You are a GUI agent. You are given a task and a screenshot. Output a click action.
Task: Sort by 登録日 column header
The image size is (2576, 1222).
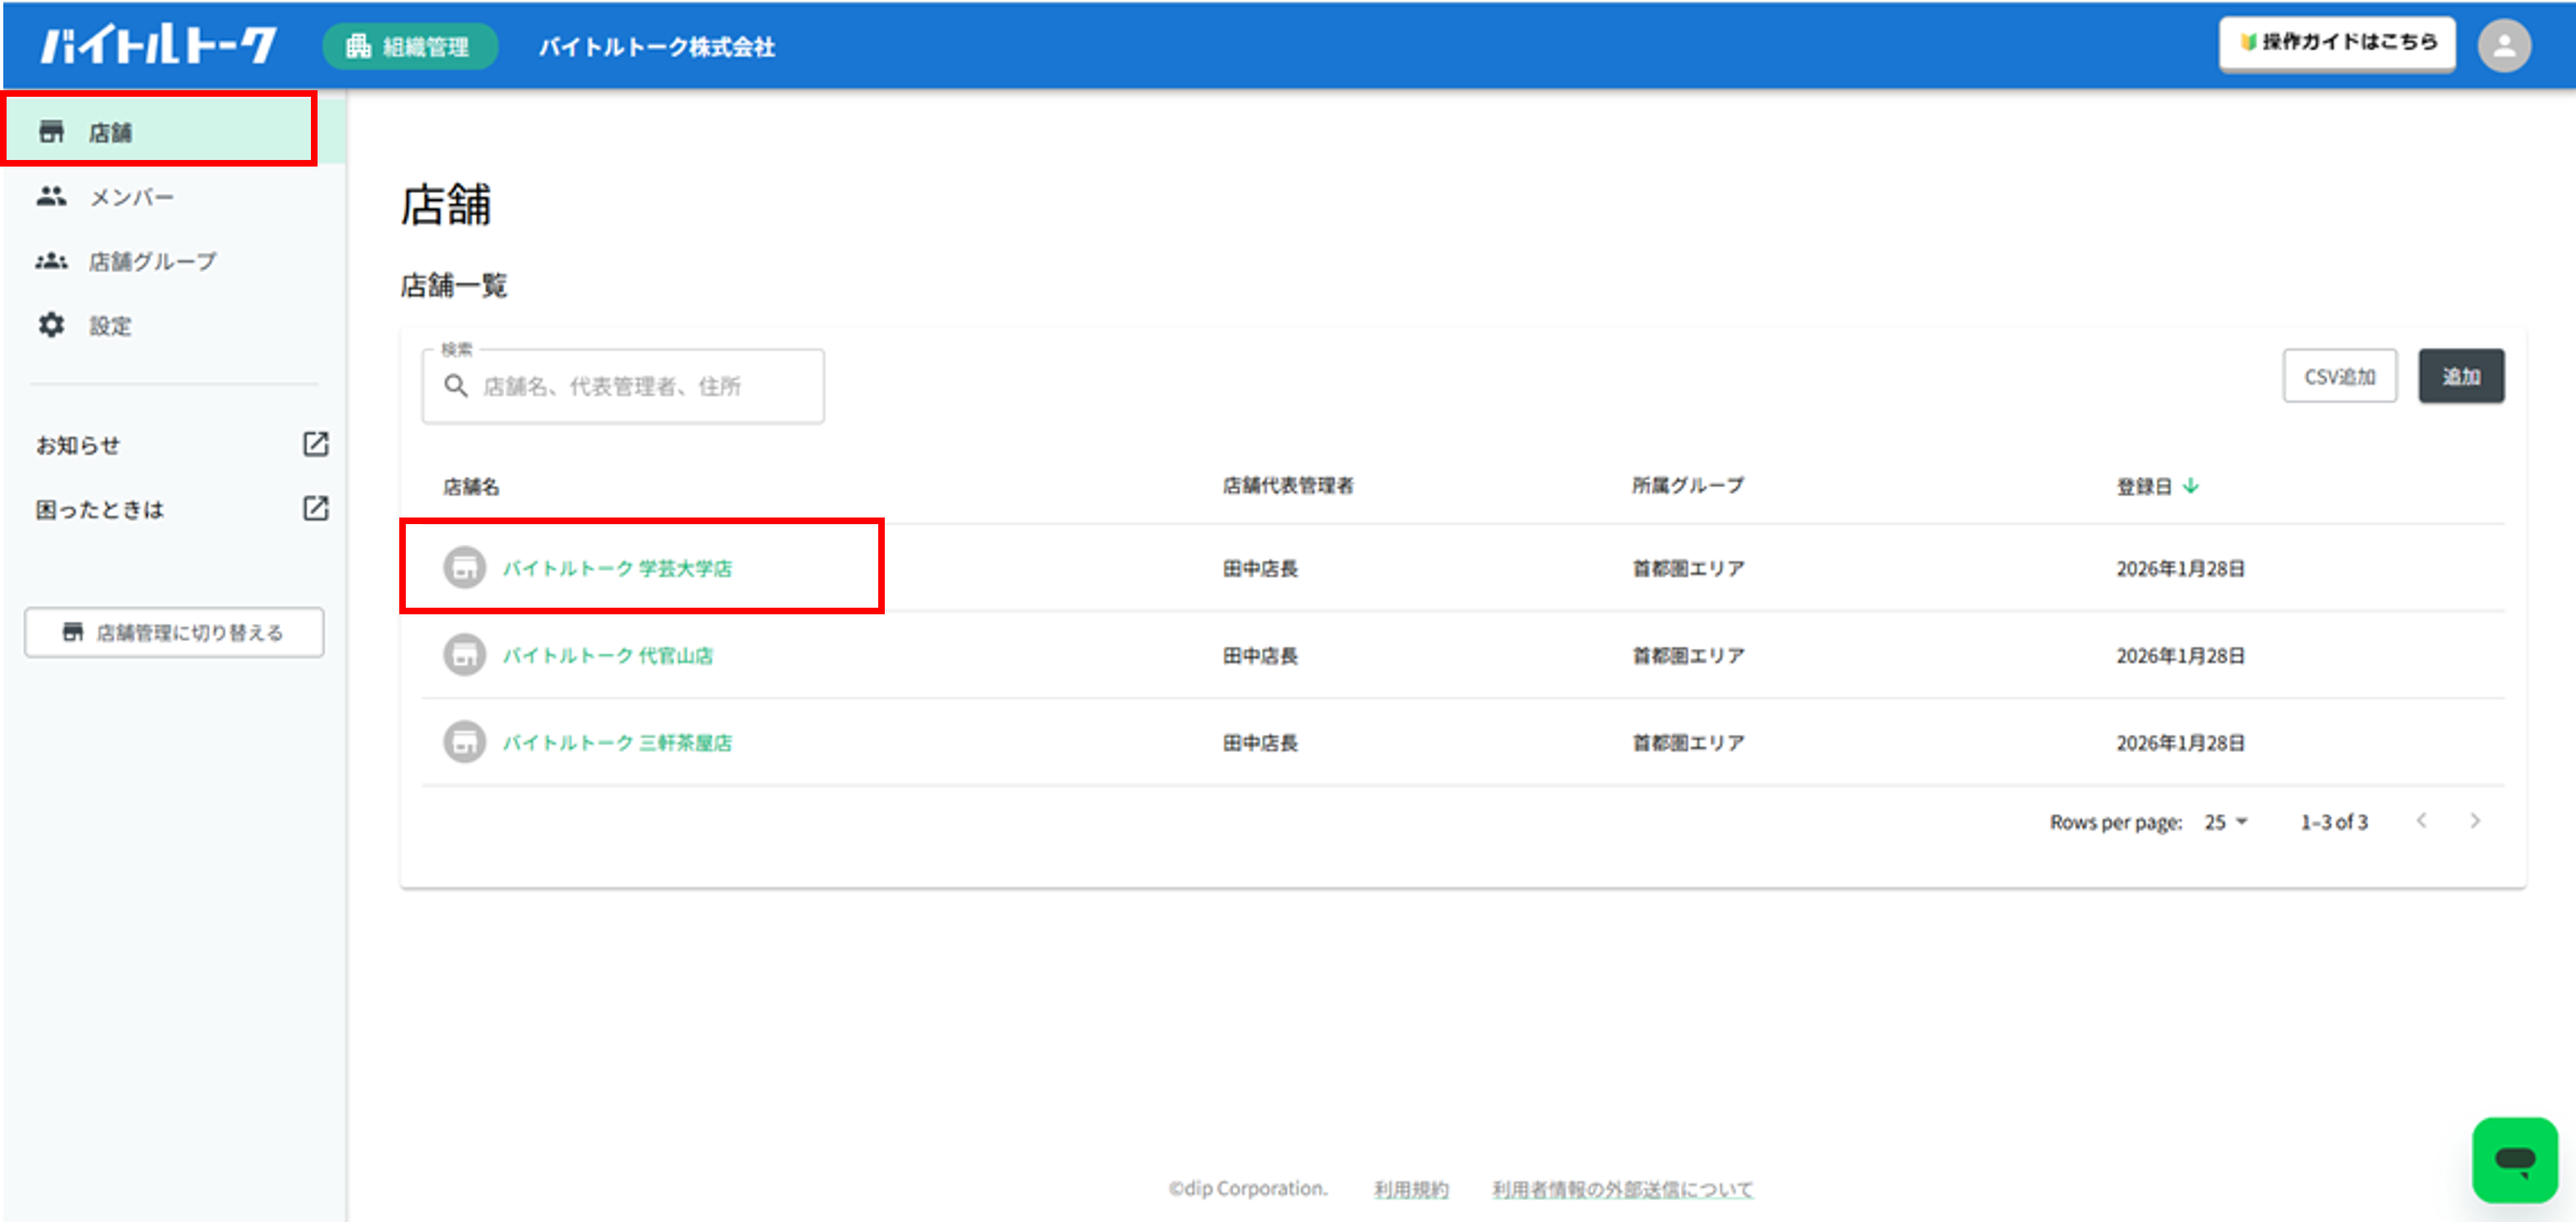click(x=2144, y=487)
